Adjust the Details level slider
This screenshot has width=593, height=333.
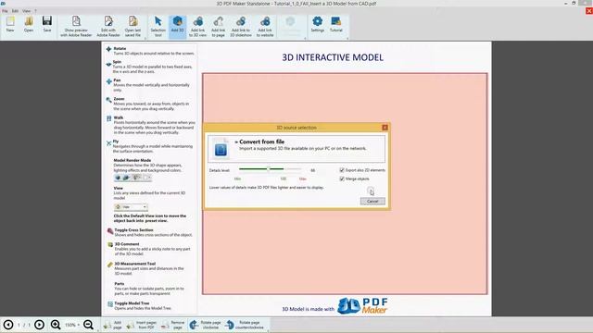[270, 169]
